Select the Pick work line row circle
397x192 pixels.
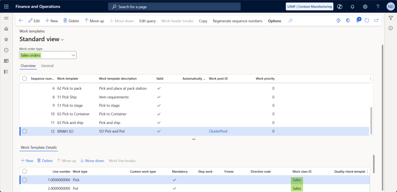tap(24, 180)
